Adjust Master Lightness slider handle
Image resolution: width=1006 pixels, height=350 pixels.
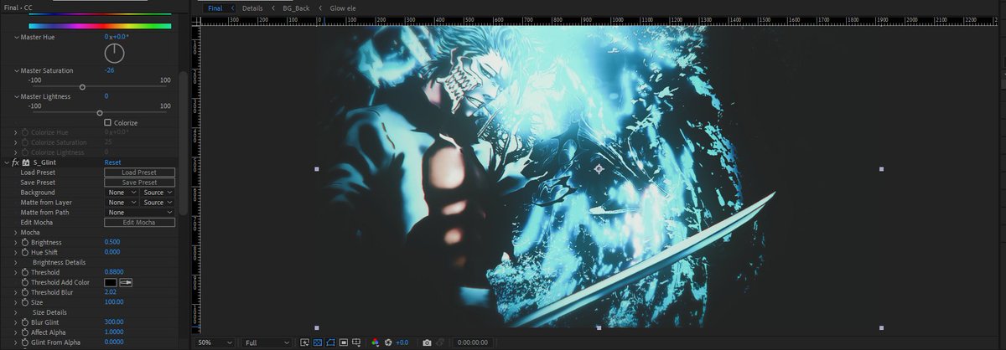[x=100, y=113]
